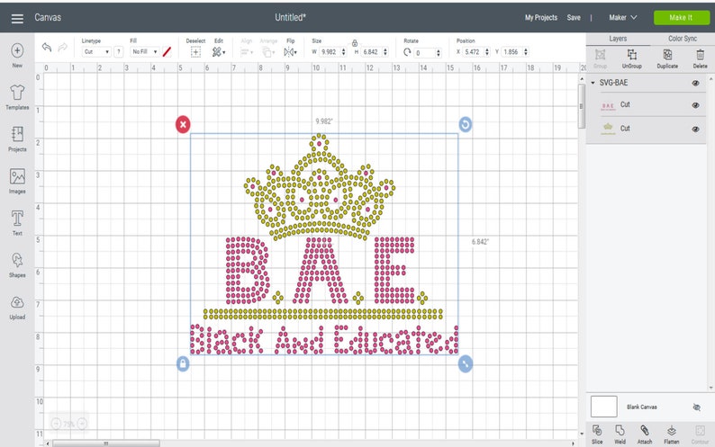Open My Projects
Image resolution: width=715 pixels, height=447 pixels.
pyautogui.click(x=541, y=17)
